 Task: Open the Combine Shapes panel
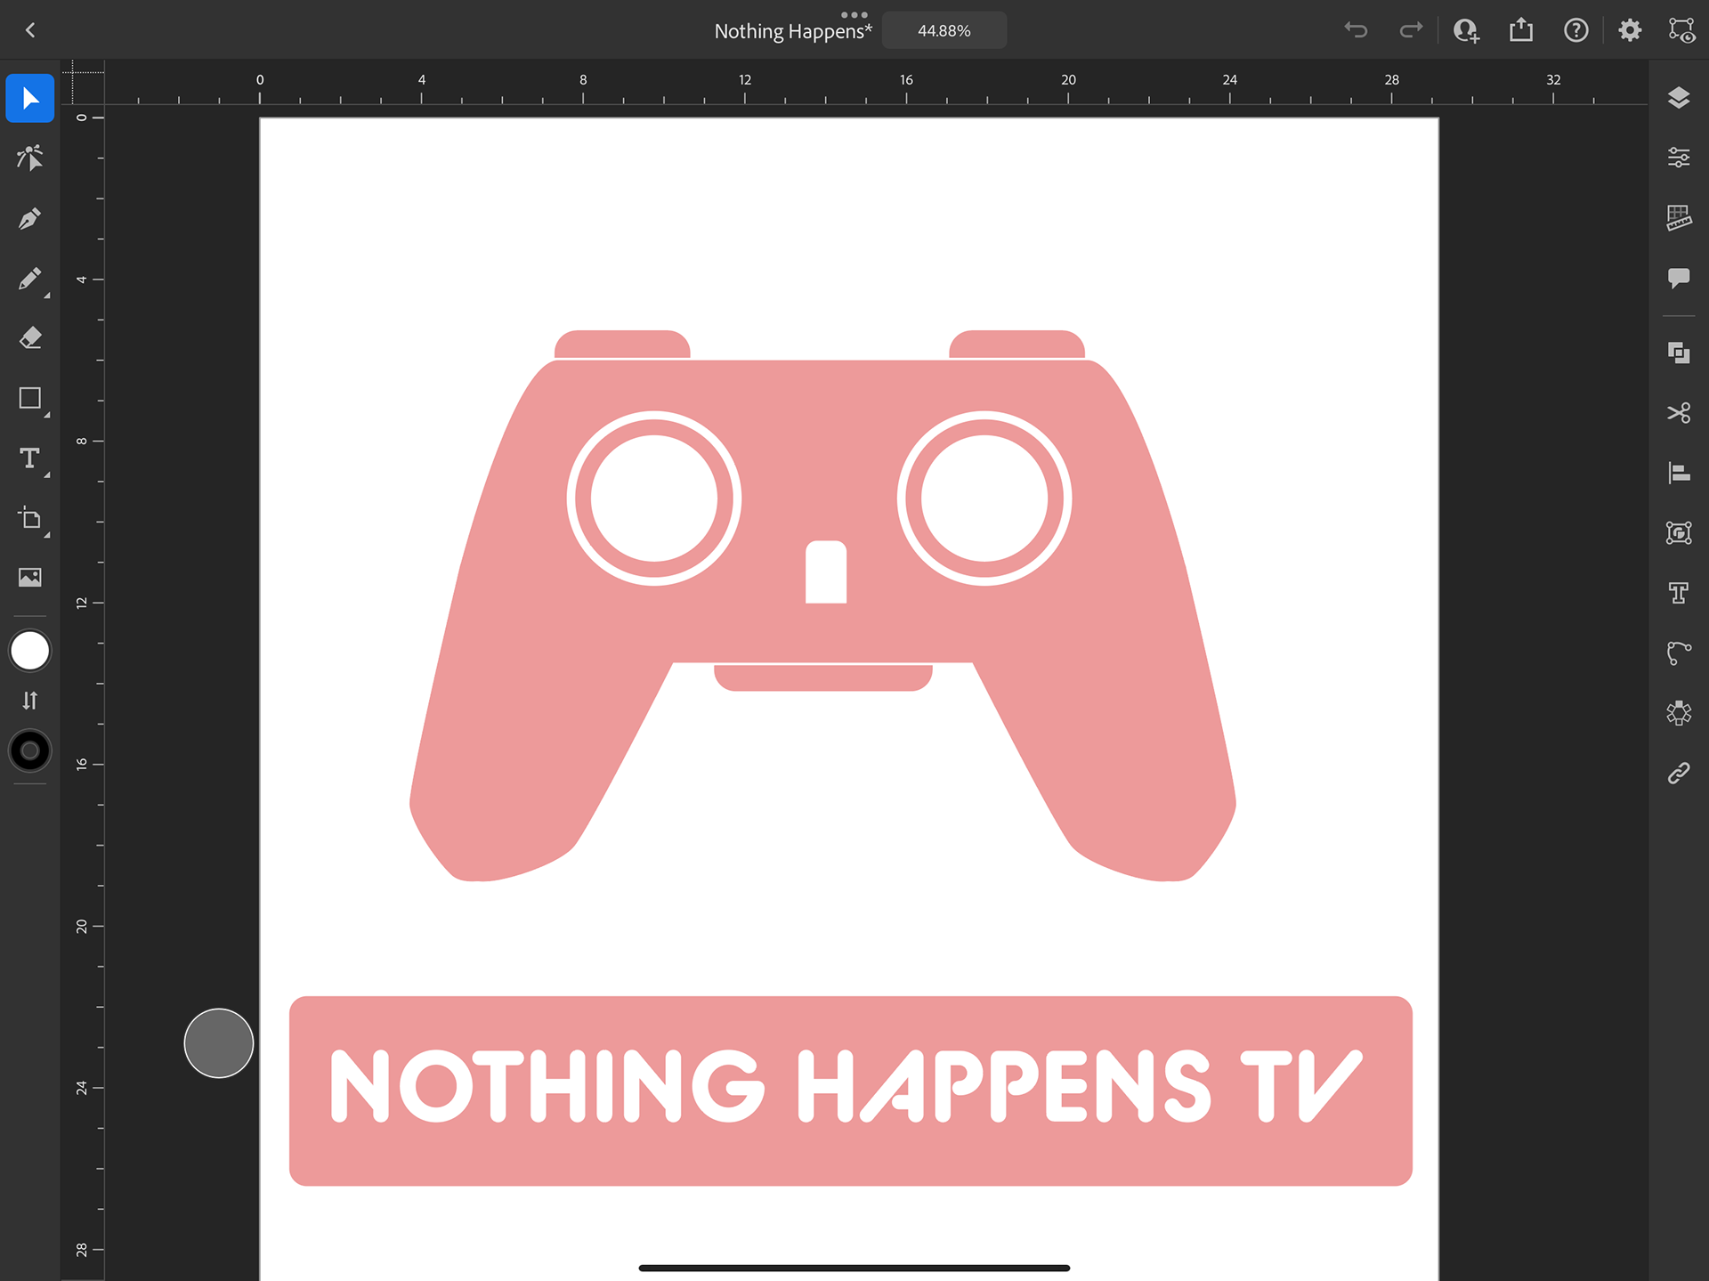pos(1679,353)
